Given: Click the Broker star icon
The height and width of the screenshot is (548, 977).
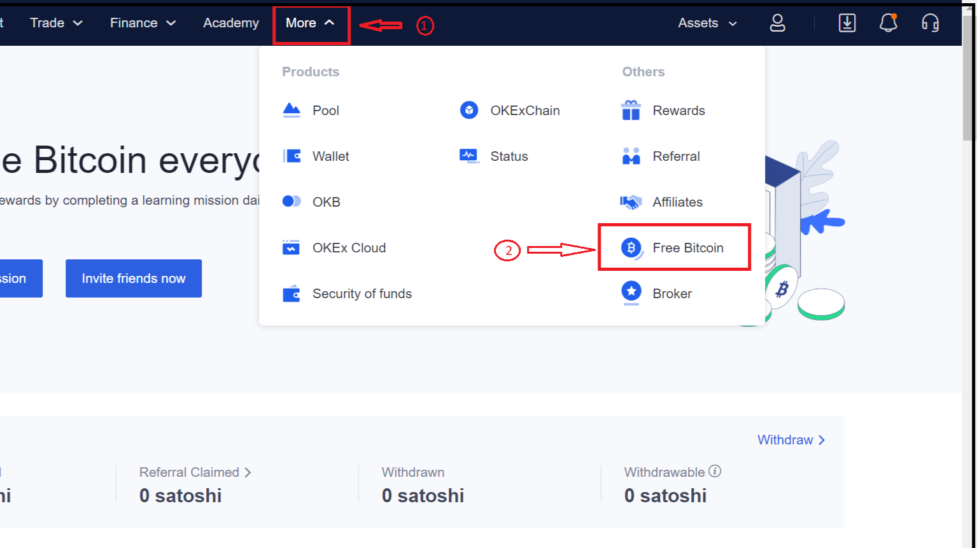Looking at the screenshot, I should [631, 292].
